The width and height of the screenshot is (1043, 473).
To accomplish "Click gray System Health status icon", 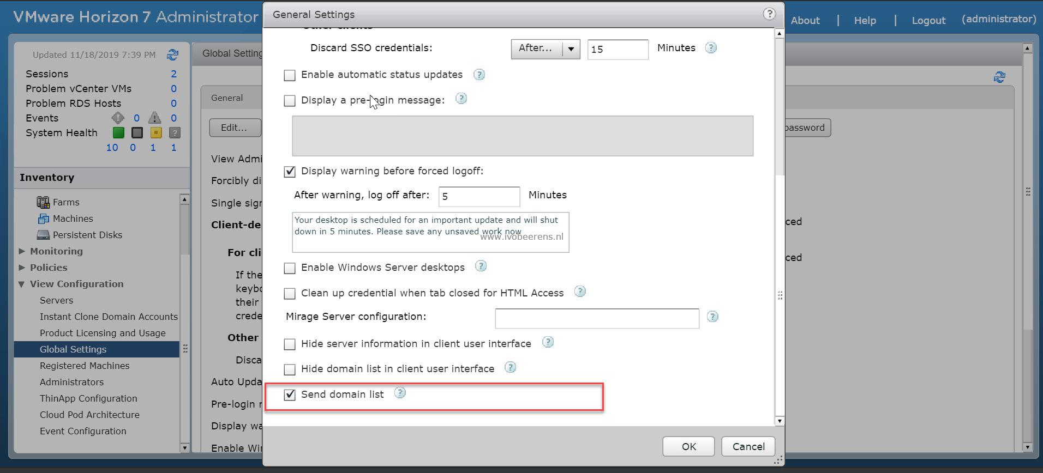I will pyautogui.click(x=137, y=132).
